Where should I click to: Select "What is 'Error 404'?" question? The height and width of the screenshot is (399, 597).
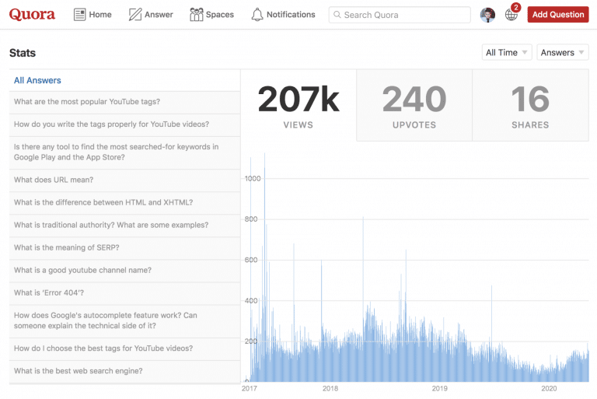click(124, 293)
